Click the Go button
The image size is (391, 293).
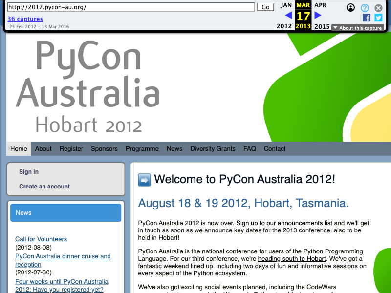[x=265, y=7]
